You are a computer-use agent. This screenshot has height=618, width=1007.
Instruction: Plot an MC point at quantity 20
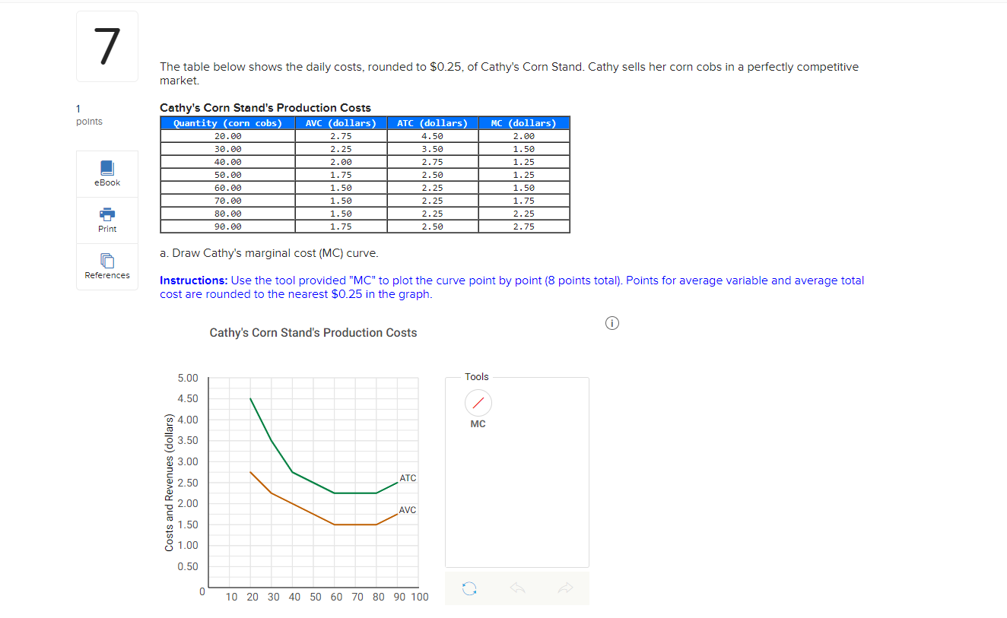[253, 503]
